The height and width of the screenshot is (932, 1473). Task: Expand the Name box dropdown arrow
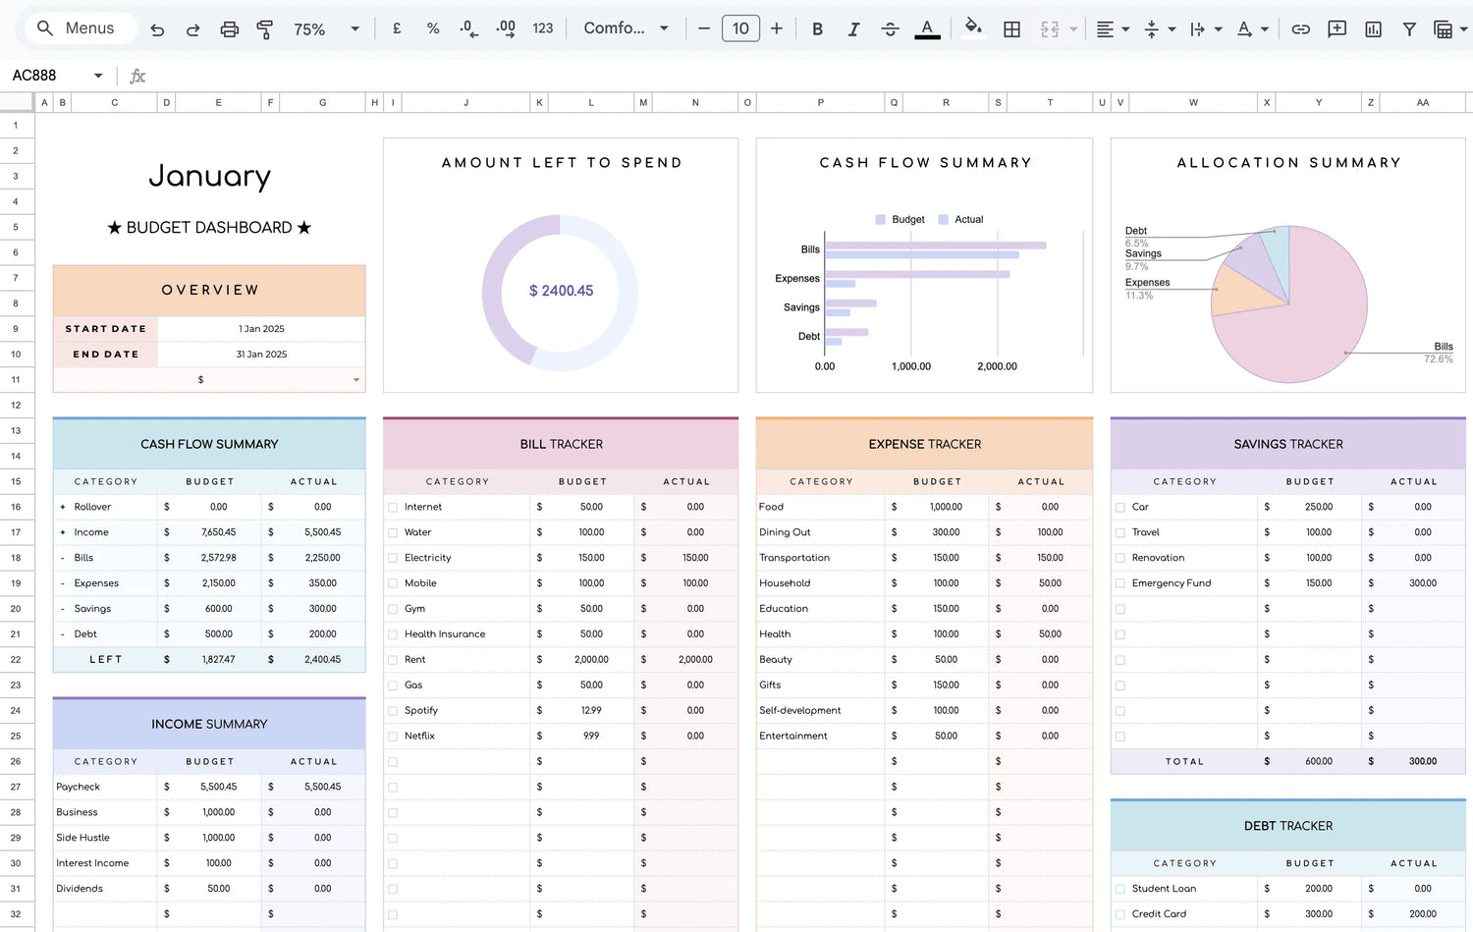pyautogui.click(x=98, y=76)
